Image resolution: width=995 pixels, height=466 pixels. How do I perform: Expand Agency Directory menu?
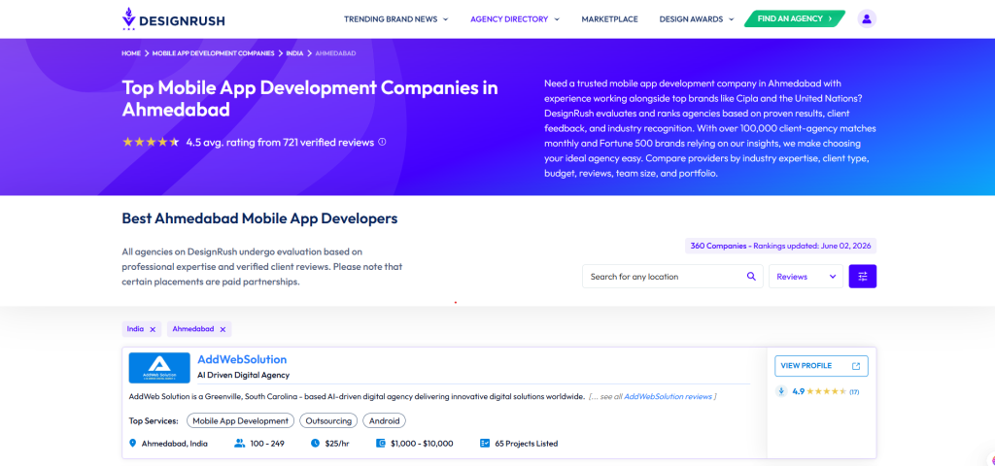coord(515,19)
